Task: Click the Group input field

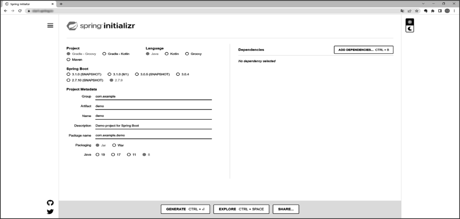Action: 153,96
